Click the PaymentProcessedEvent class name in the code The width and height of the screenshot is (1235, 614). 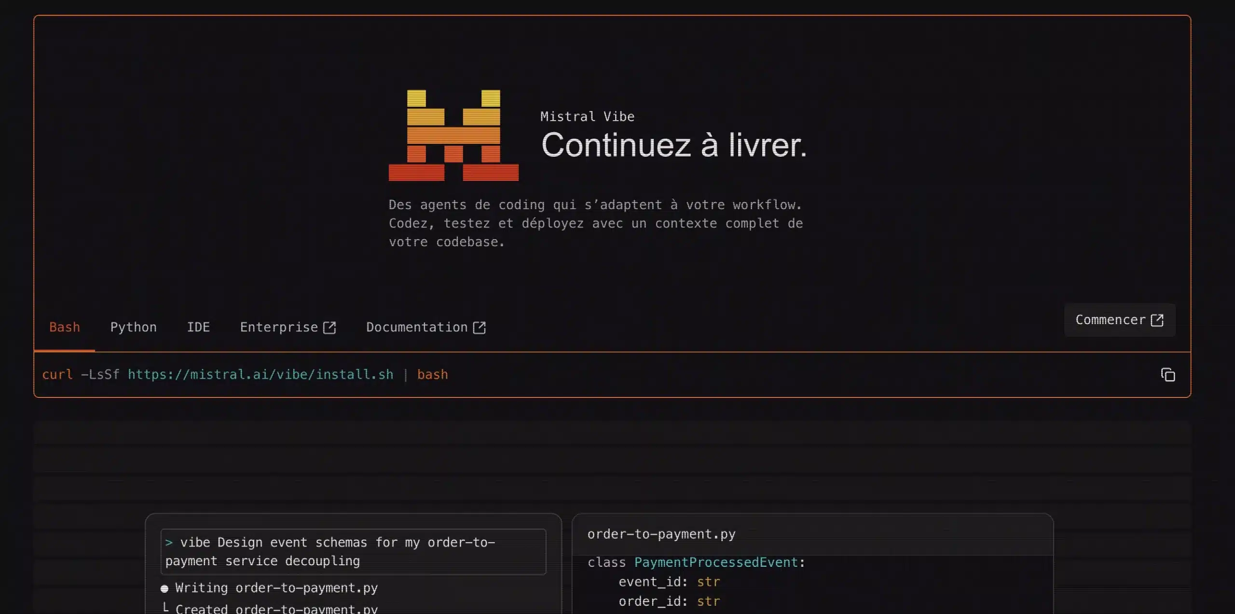(716, 562)
